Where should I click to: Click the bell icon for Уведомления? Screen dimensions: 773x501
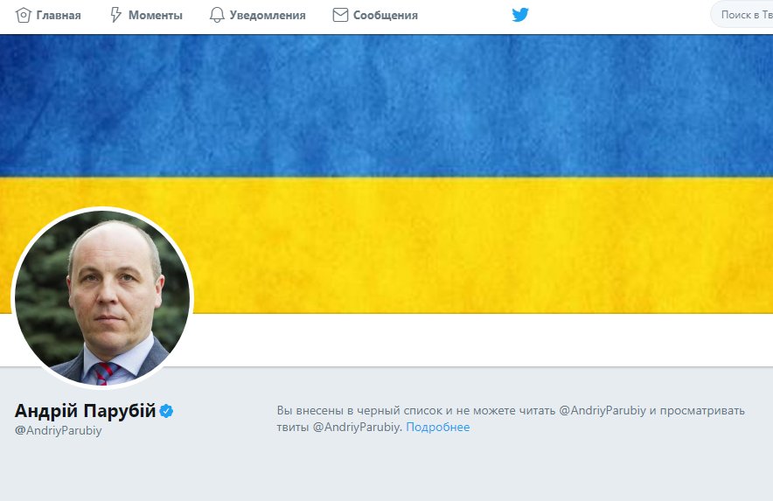pyautogui.click(x=217, y=15)
